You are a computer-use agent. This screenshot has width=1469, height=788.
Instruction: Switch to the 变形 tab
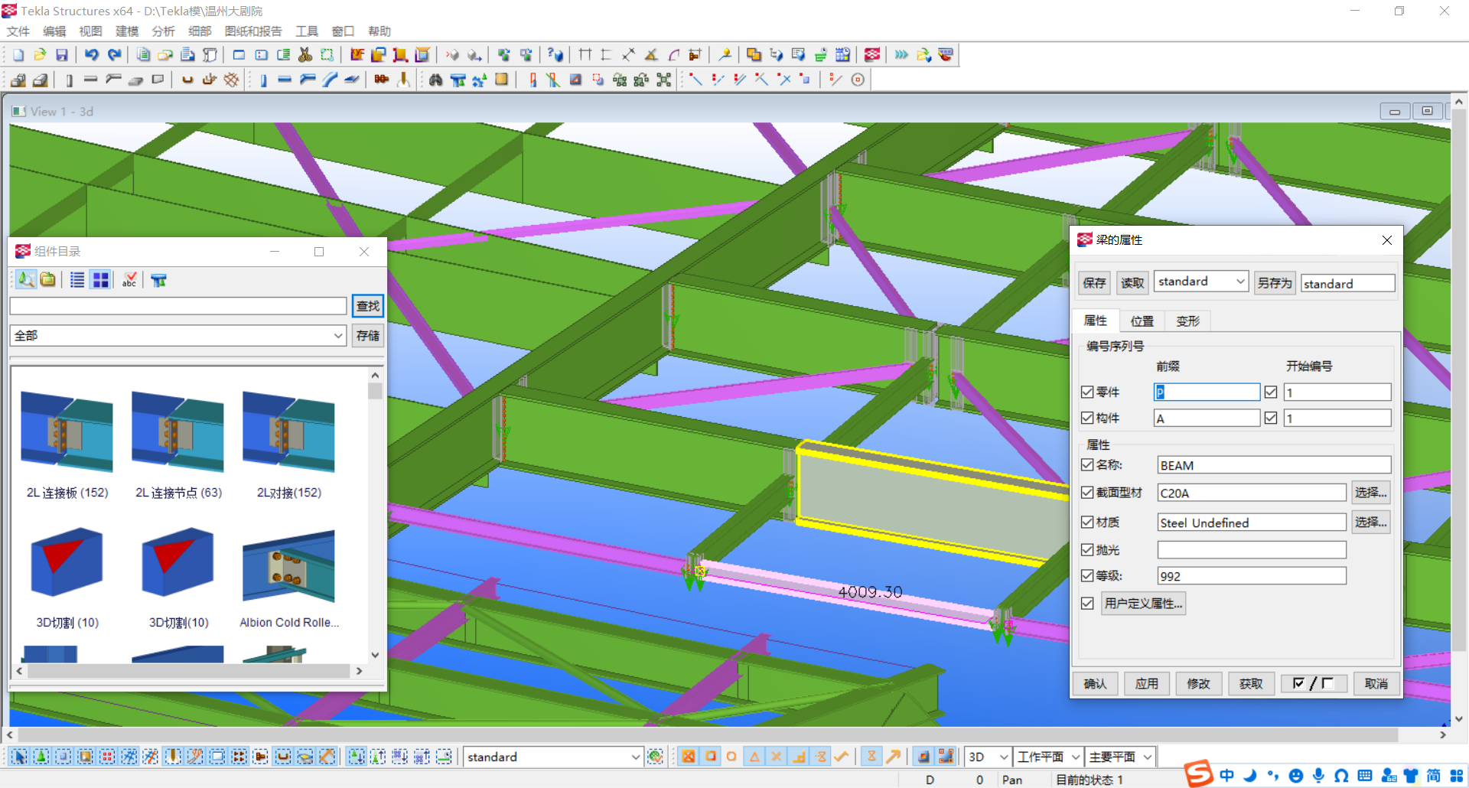point(1187,321)
